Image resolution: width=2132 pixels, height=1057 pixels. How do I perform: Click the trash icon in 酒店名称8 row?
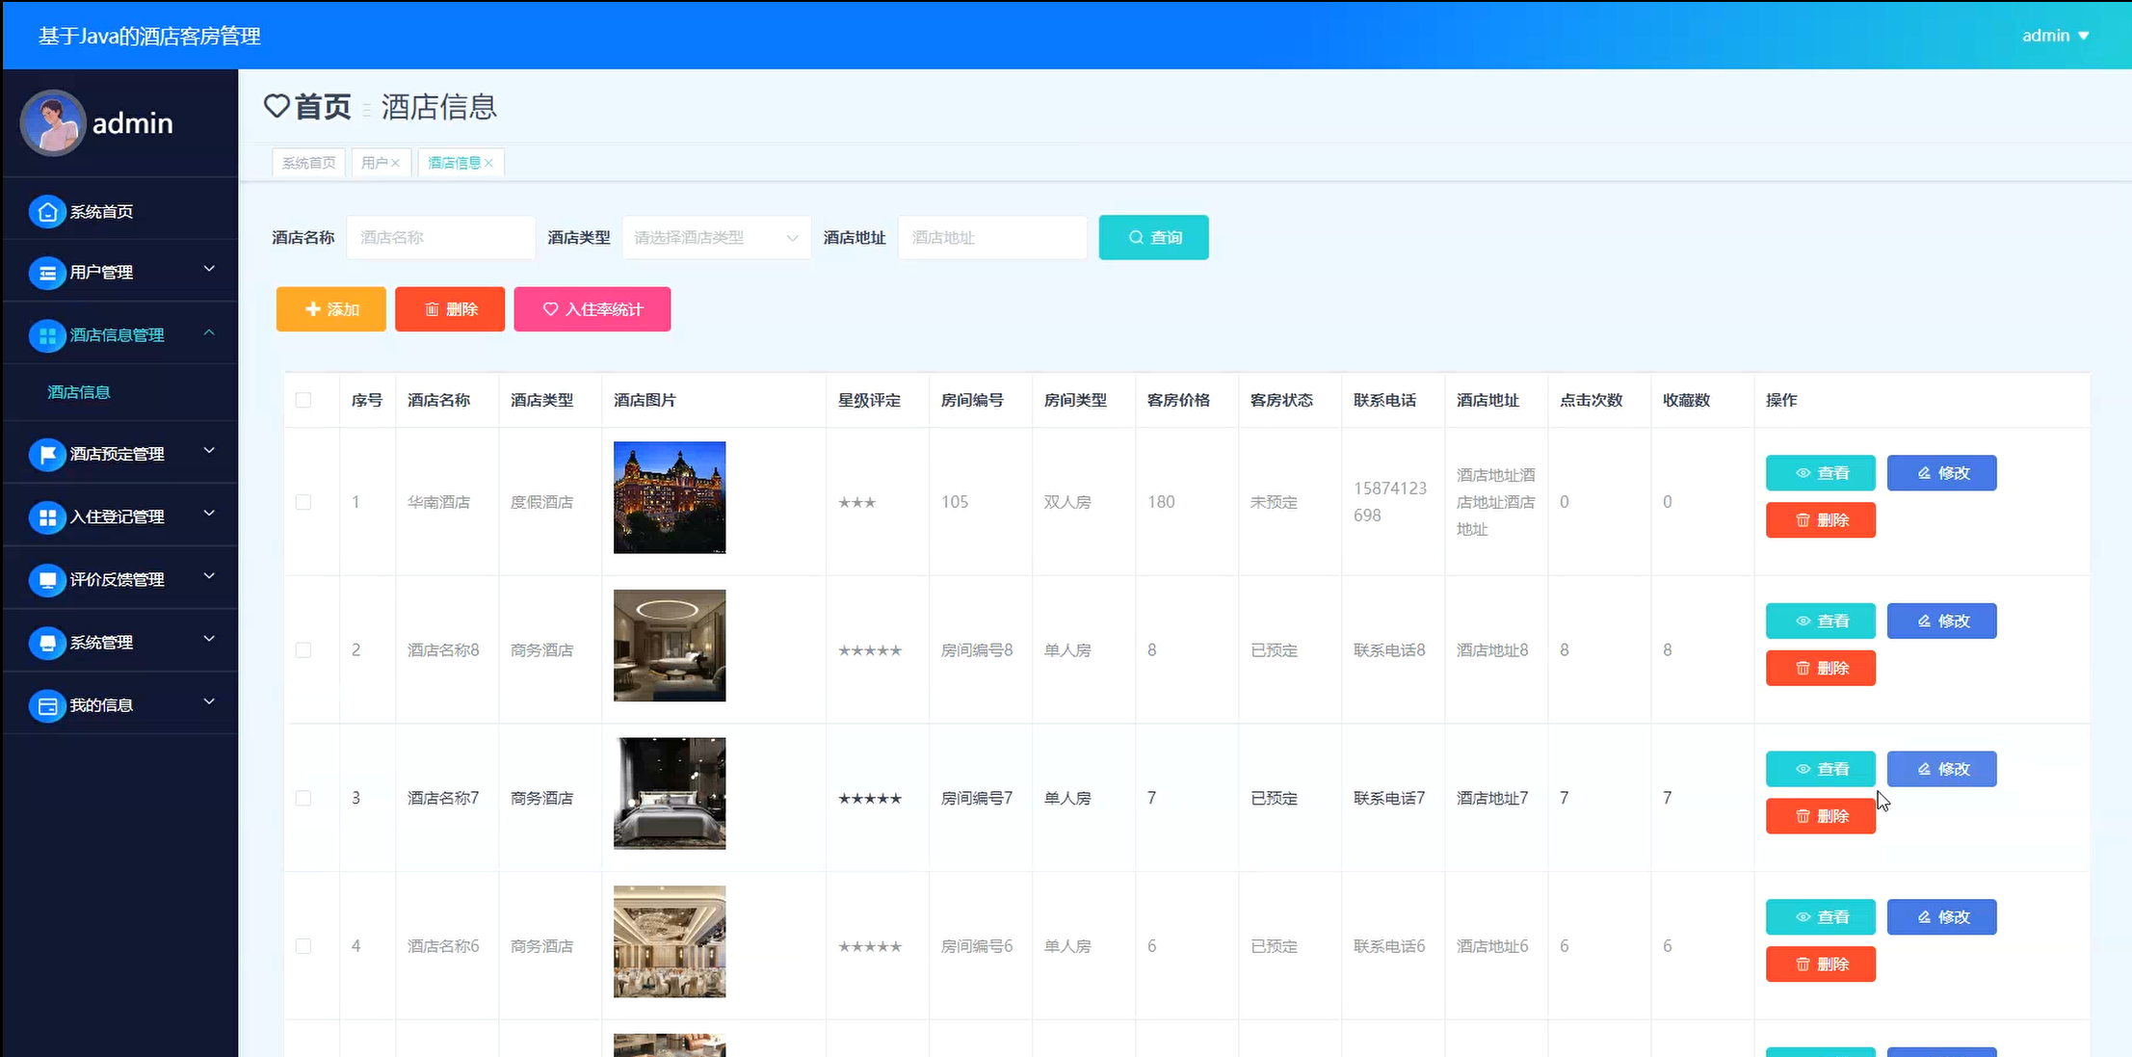1803,669
